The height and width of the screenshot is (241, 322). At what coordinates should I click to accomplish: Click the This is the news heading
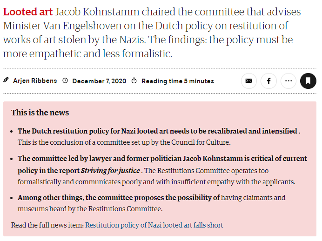(40, 113)
